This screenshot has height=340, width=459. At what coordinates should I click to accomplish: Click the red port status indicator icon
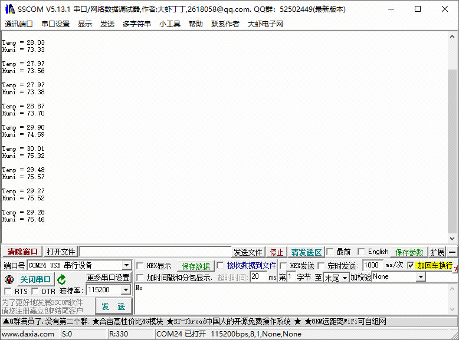[9, 279]
